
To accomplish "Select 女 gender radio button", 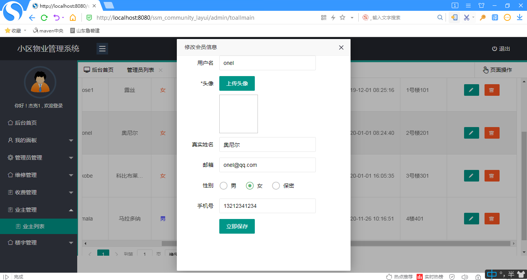I will pos(250,186).
